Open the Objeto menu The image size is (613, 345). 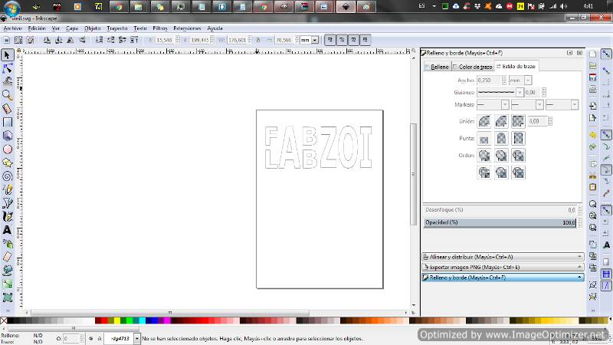(92, 28)
